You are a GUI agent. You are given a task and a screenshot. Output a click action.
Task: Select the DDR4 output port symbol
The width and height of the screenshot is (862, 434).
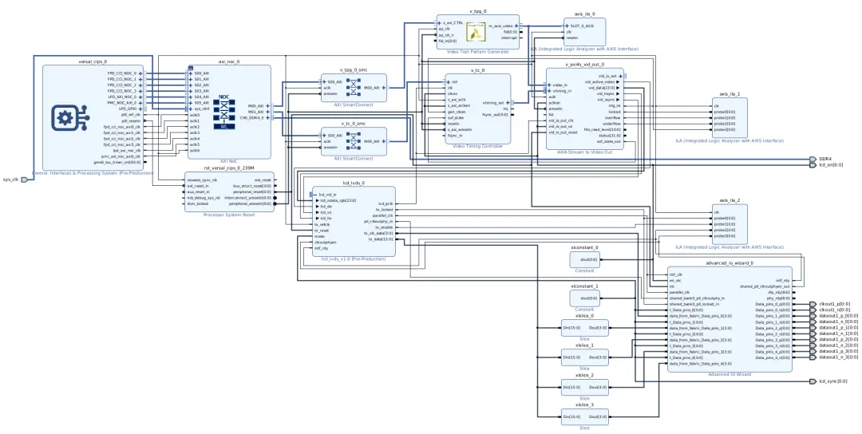tap(813, 159)
